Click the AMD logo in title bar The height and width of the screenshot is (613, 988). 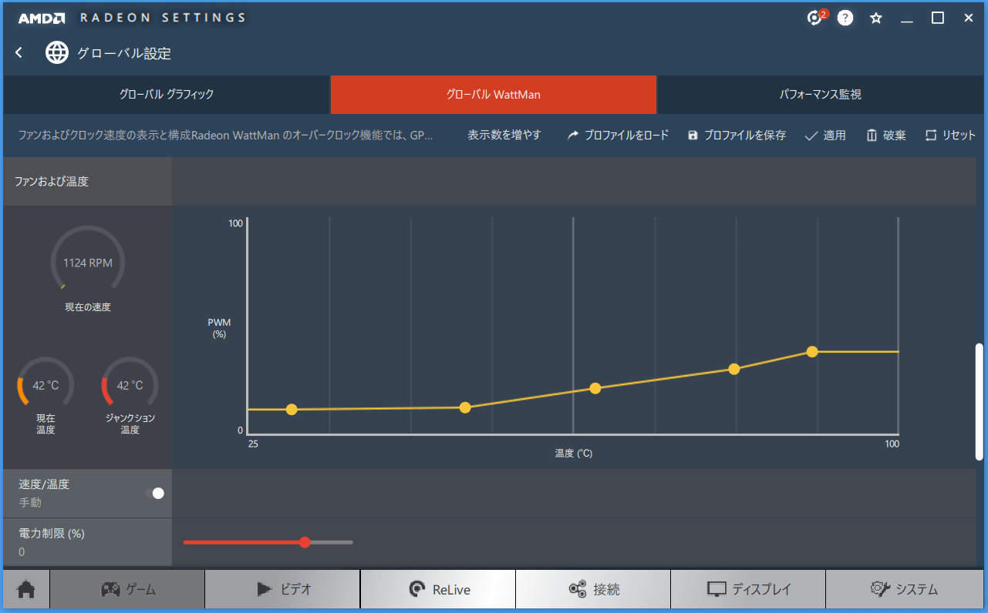(x=42, y=18)
